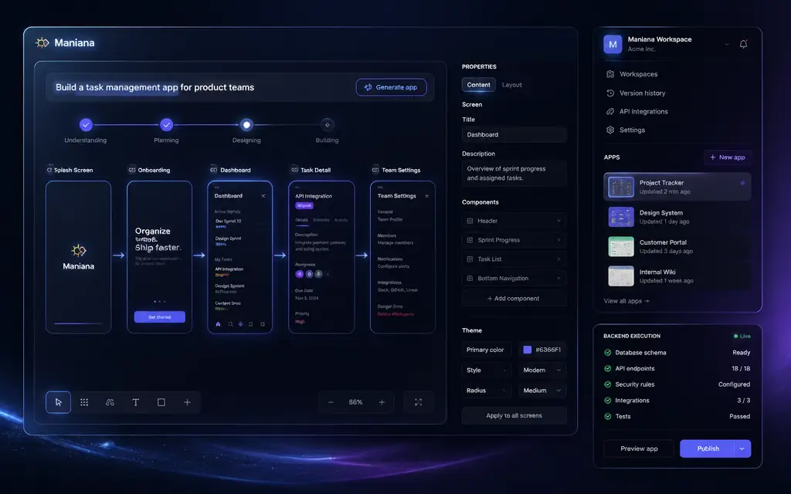Click the Get Started button in Onboarding
791x494 pixels.
[159, 317]
